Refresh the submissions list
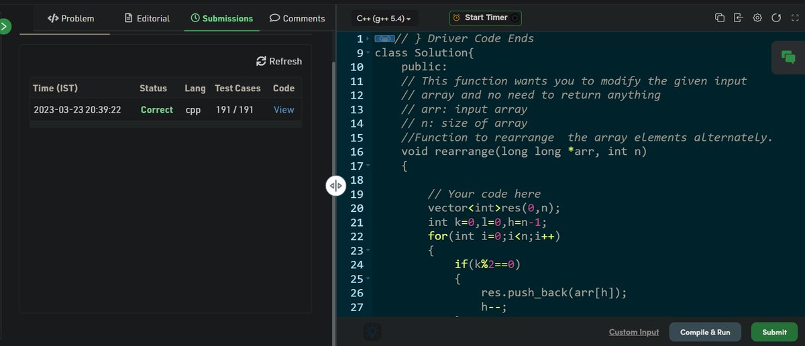805x346 pixels. coord(280,61)
